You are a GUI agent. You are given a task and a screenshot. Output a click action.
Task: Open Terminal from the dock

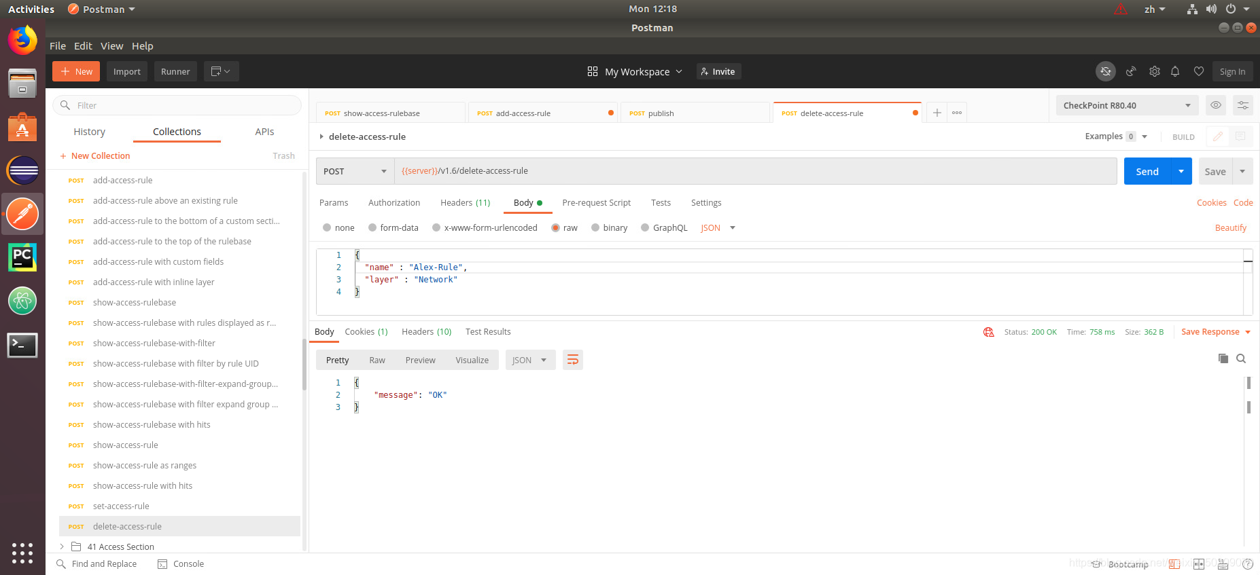click(22, 345)
